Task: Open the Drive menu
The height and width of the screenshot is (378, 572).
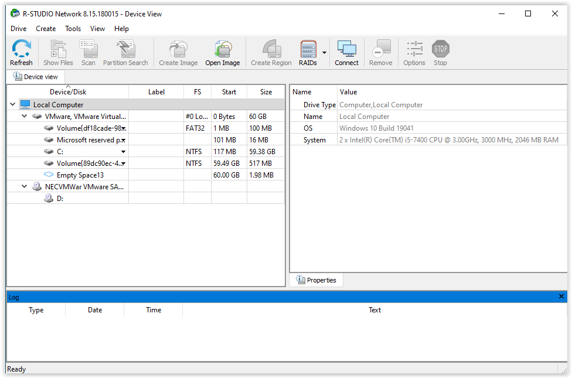Action: tap(19, 29)
